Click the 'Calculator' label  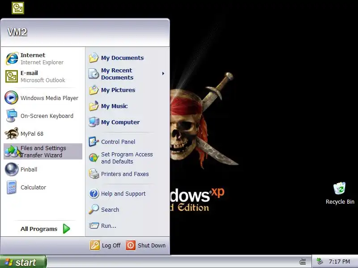pos(33,187)
